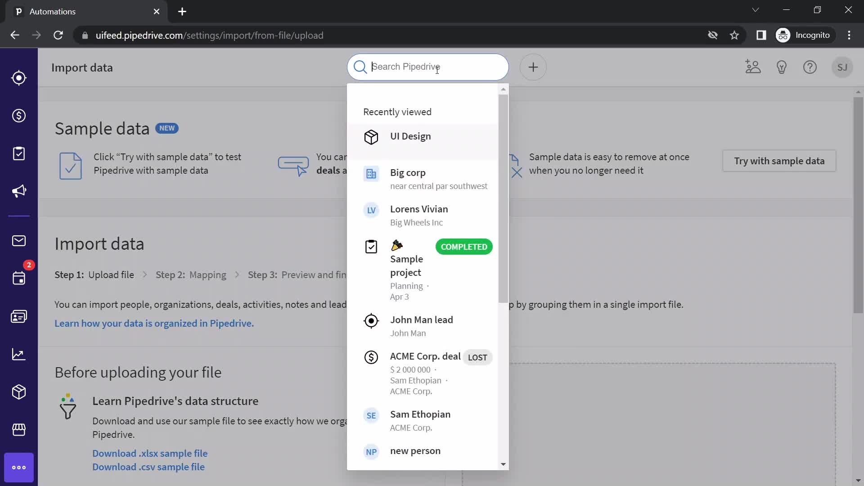
Task: Click the quick add plus button
Action: 533,67
